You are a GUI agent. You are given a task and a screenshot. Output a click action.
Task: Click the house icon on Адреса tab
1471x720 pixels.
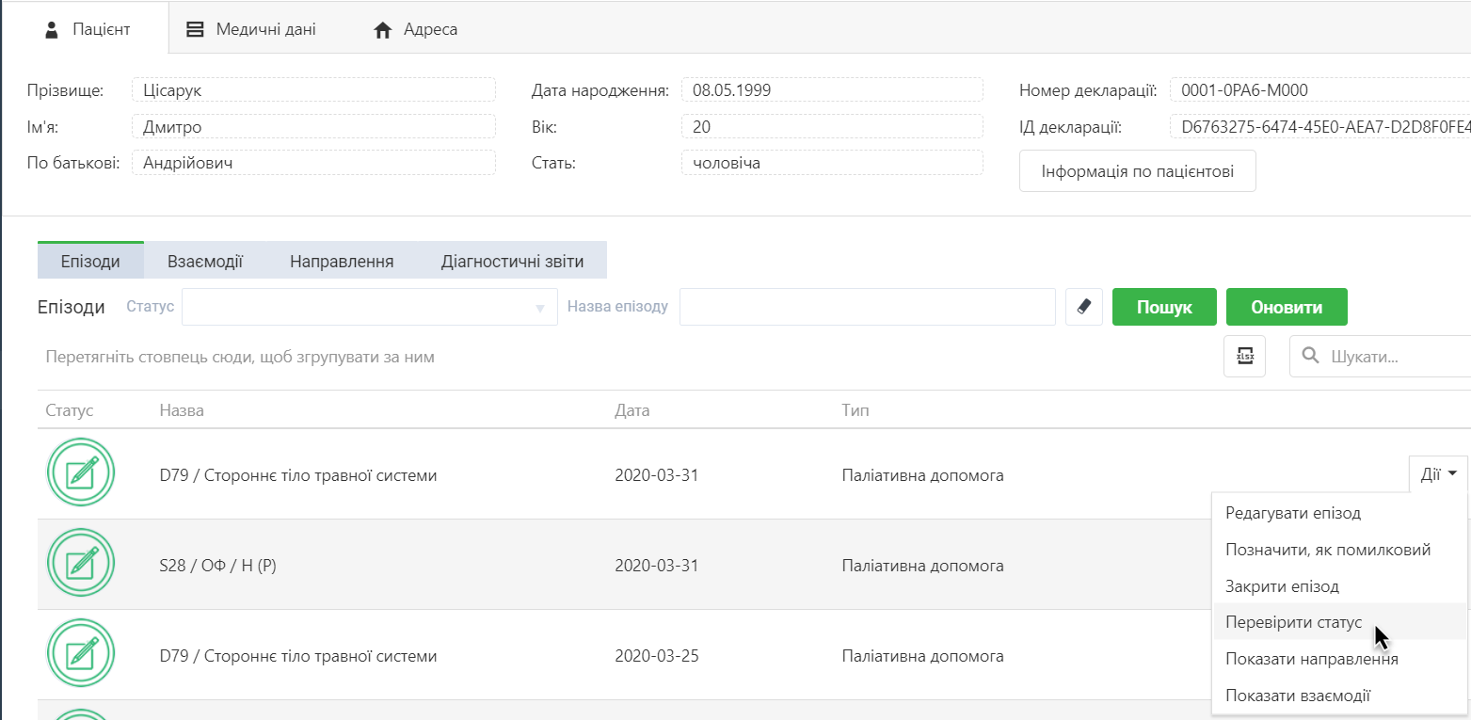tap(382, 30)
